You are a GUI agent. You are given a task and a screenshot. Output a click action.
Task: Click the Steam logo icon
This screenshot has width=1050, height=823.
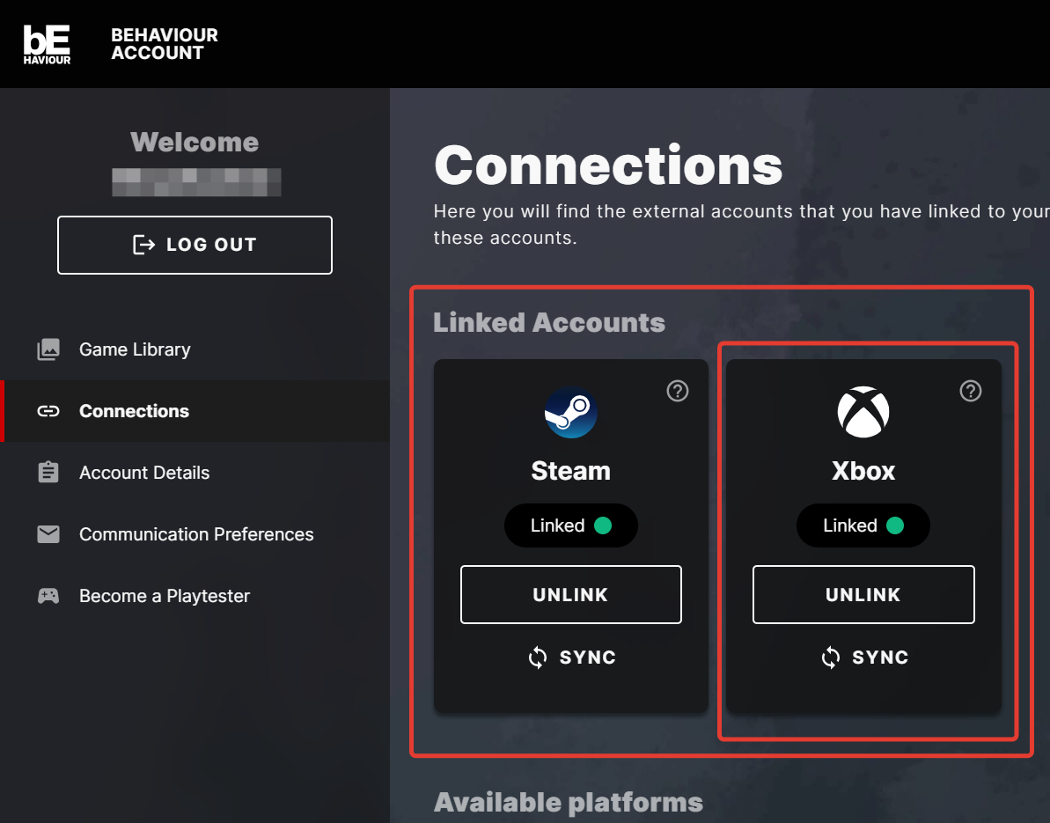570,412
